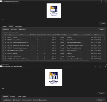Select the MECT102 code cell
Screen dimensions: 107x102
coord(10,40)
